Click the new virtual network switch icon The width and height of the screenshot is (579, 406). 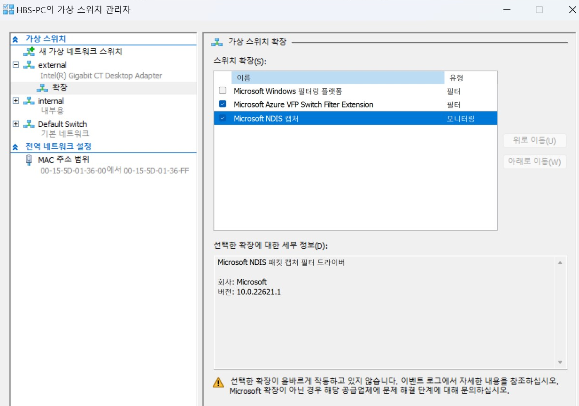29,52
